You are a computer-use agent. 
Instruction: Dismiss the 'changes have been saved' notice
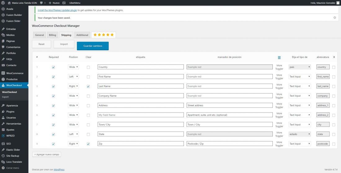(335, 18)
